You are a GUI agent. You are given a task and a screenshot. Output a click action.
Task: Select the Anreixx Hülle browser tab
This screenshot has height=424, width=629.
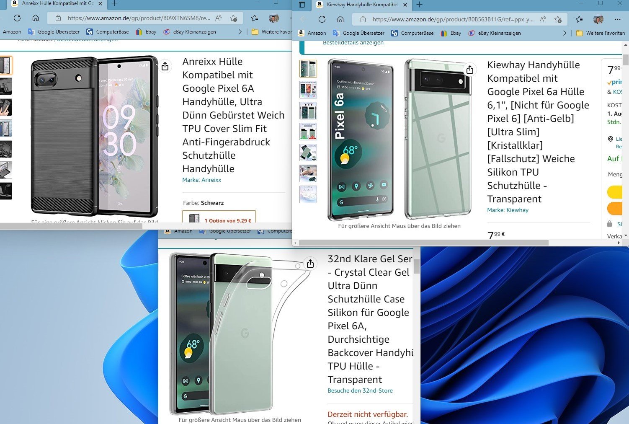coord(57,4)
